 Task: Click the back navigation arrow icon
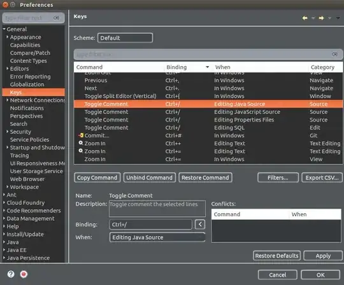(305, 18)
